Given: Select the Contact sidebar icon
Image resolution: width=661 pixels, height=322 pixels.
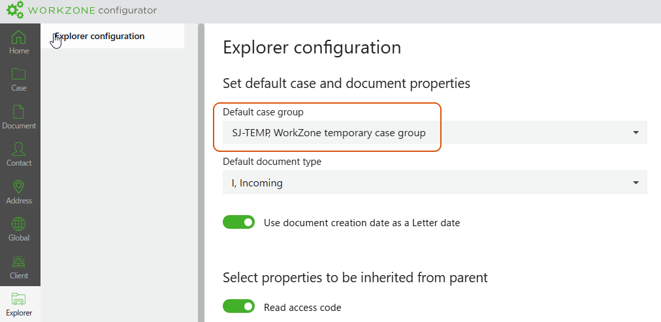Looking at the screenshot, I should [19, 149].
